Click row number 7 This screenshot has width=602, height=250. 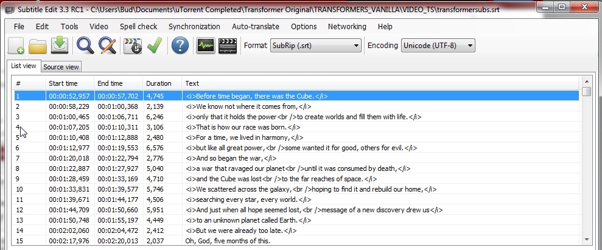[18, 158]
